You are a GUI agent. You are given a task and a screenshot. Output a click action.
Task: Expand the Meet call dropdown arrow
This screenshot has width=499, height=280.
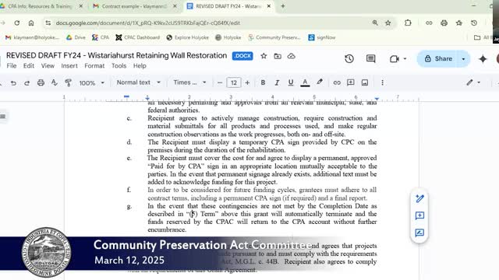(x=405, y=59)
